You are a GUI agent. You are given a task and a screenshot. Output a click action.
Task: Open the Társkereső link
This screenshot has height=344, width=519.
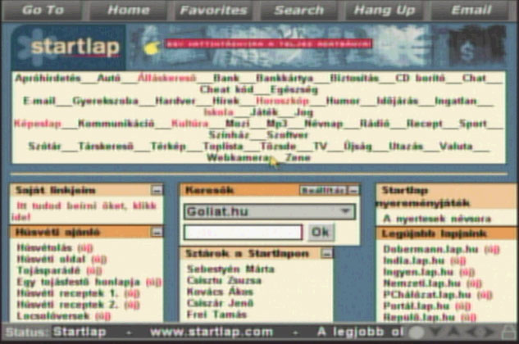pyautogui.click(x=106, y=146)
